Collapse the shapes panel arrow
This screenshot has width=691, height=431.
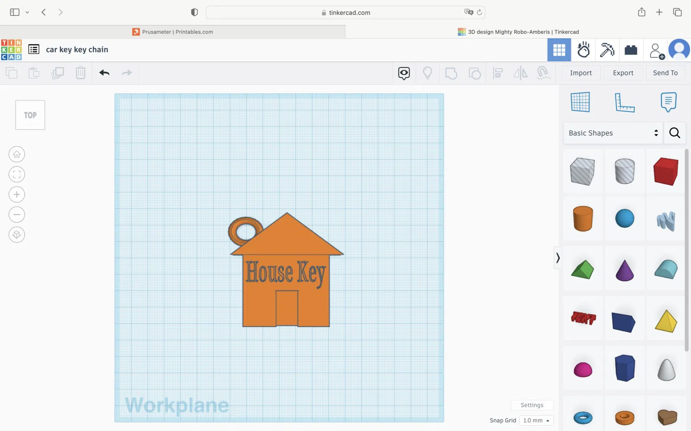click(558, 258)
